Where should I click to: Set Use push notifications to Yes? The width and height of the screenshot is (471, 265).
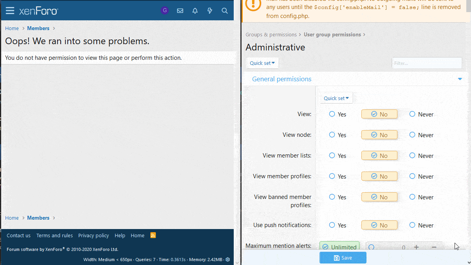point(332,225)
